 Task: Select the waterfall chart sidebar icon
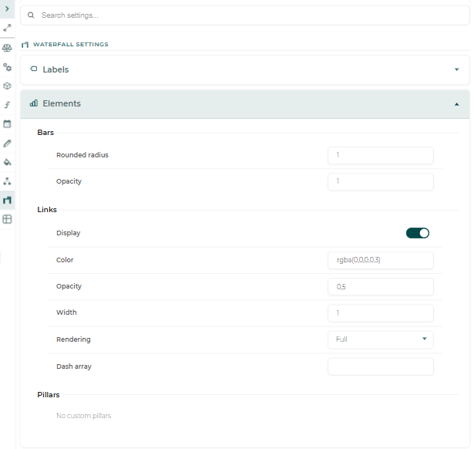7,200
